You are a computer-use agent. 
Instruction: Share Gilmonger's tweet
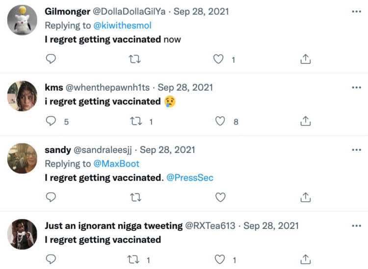click(x=305, y=59)
